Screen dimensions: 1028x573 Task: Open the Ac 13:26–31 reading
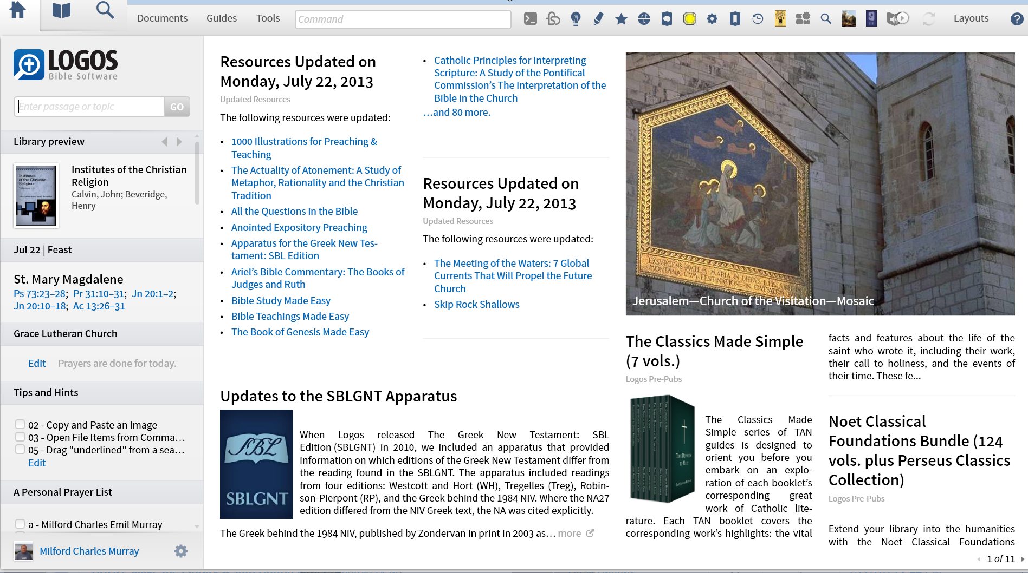99,306
